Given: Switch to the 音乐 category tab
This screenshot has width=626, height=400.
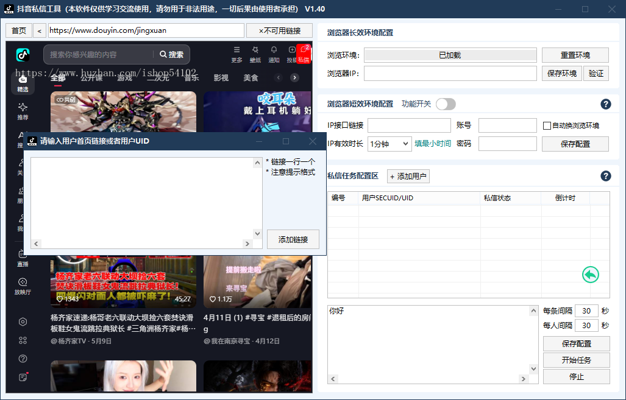Looking at the screenshot, I should (x=191, y=78).
